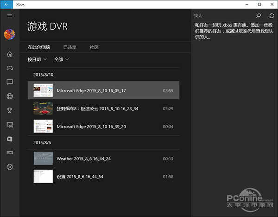Expand the 按日期 sort dropdown
The height and width of the screenshot is (217, 278).
click(x=38, y=59)
